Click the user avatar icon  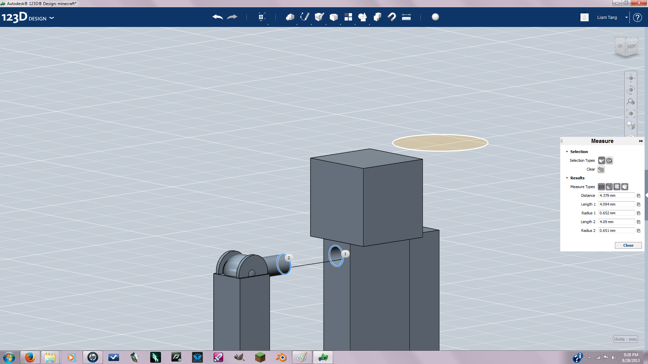pyautogui.click(x=585, y=17)
